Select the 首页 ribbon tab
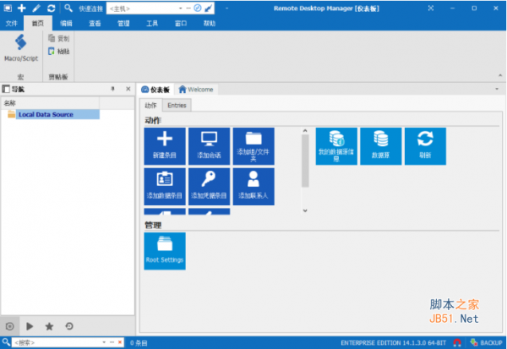This screenshot has height=349, width=507. pos(37,24)
